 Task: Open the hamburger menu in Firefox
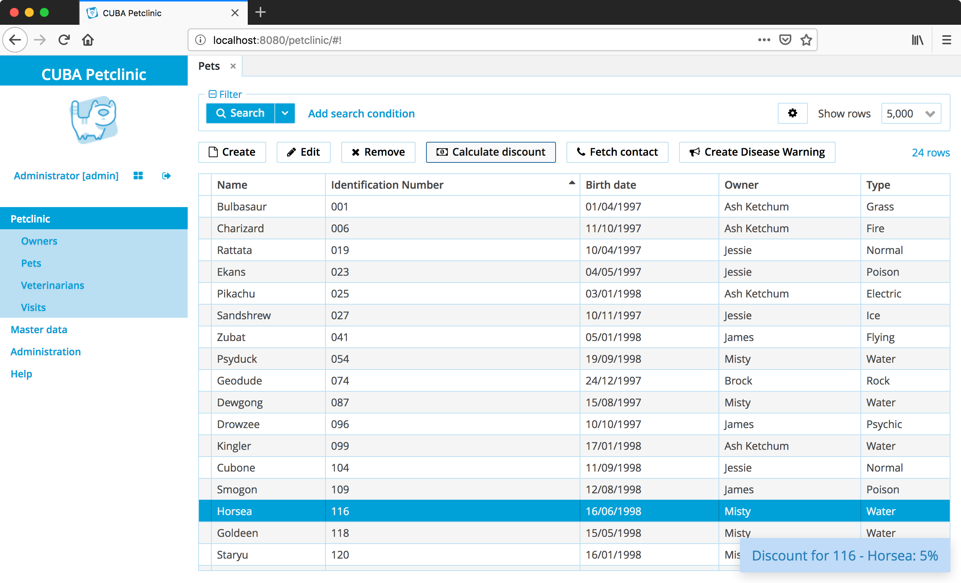pos(947,40)
